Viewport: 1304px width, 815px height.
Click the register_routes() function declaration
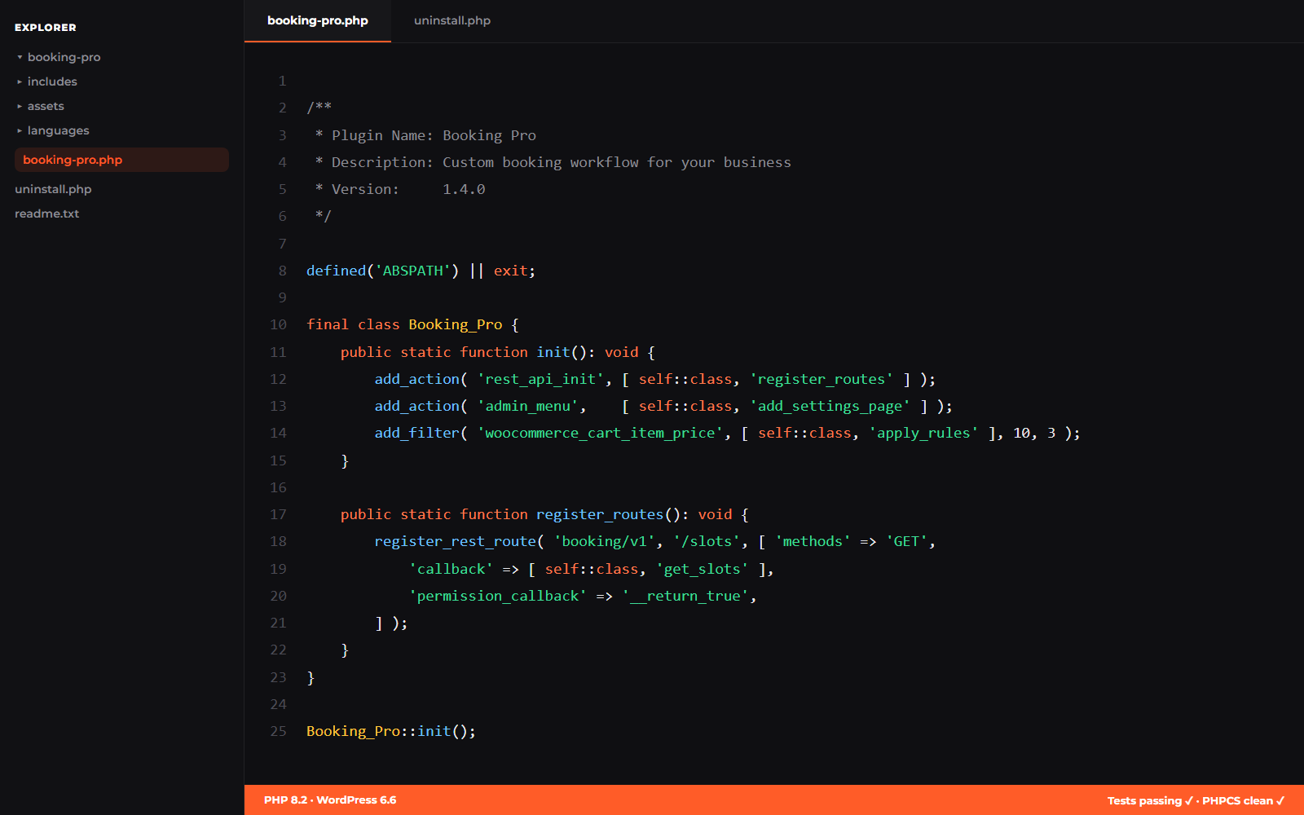(544, 514)
